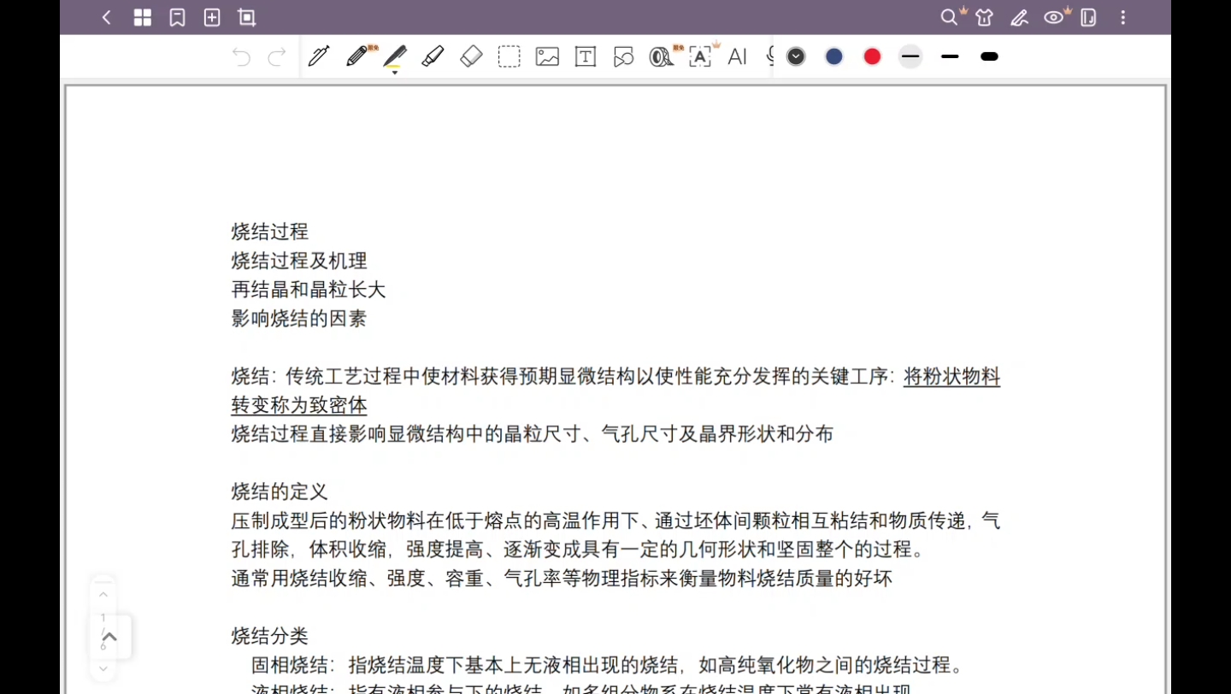Select the eraser tool

pyautogui.click(x=471, y=56)
